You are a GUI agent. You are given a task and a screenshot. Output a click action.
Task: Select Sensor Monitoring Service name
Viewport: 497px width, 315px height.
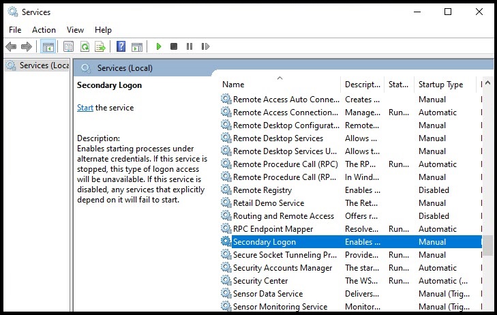pyautogui.click(x=280, y=306)
